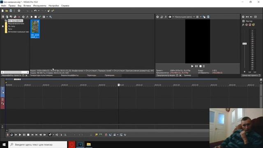Toggle split screen view in preview toolbar
263x148 pixels.
coord(170,17)
